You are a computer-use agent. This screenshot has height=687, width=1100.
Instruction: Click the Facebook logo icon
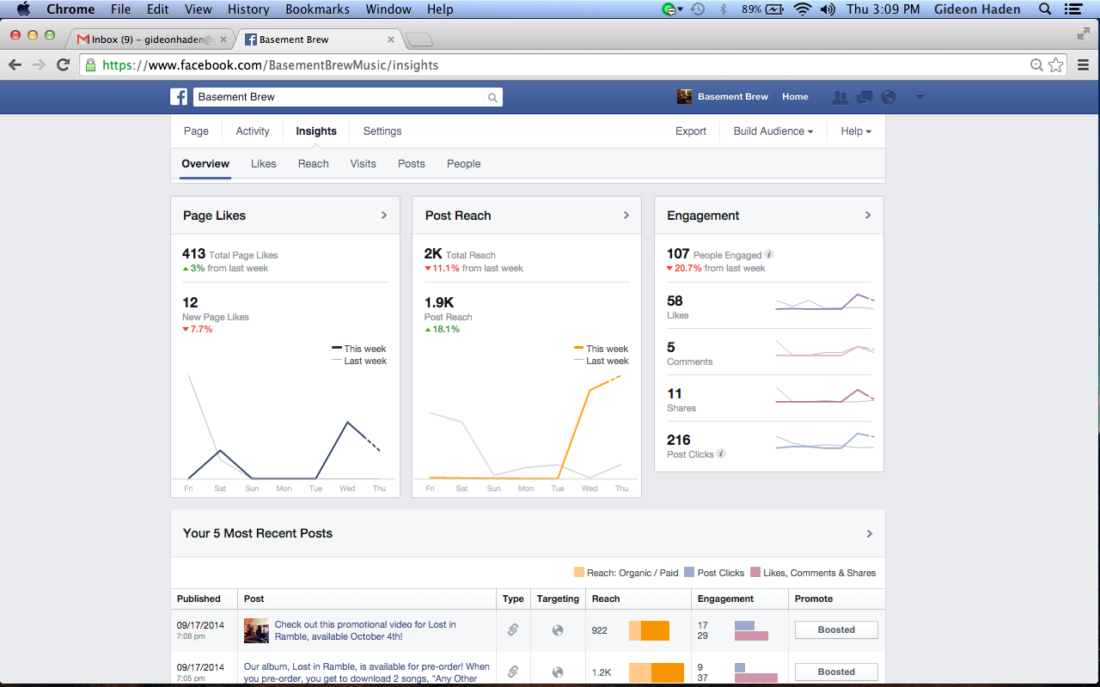179,97
